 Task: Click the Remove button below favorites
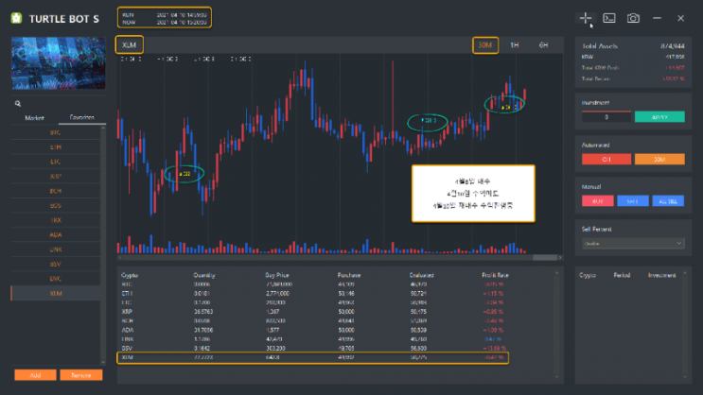[x=81, y=375]
